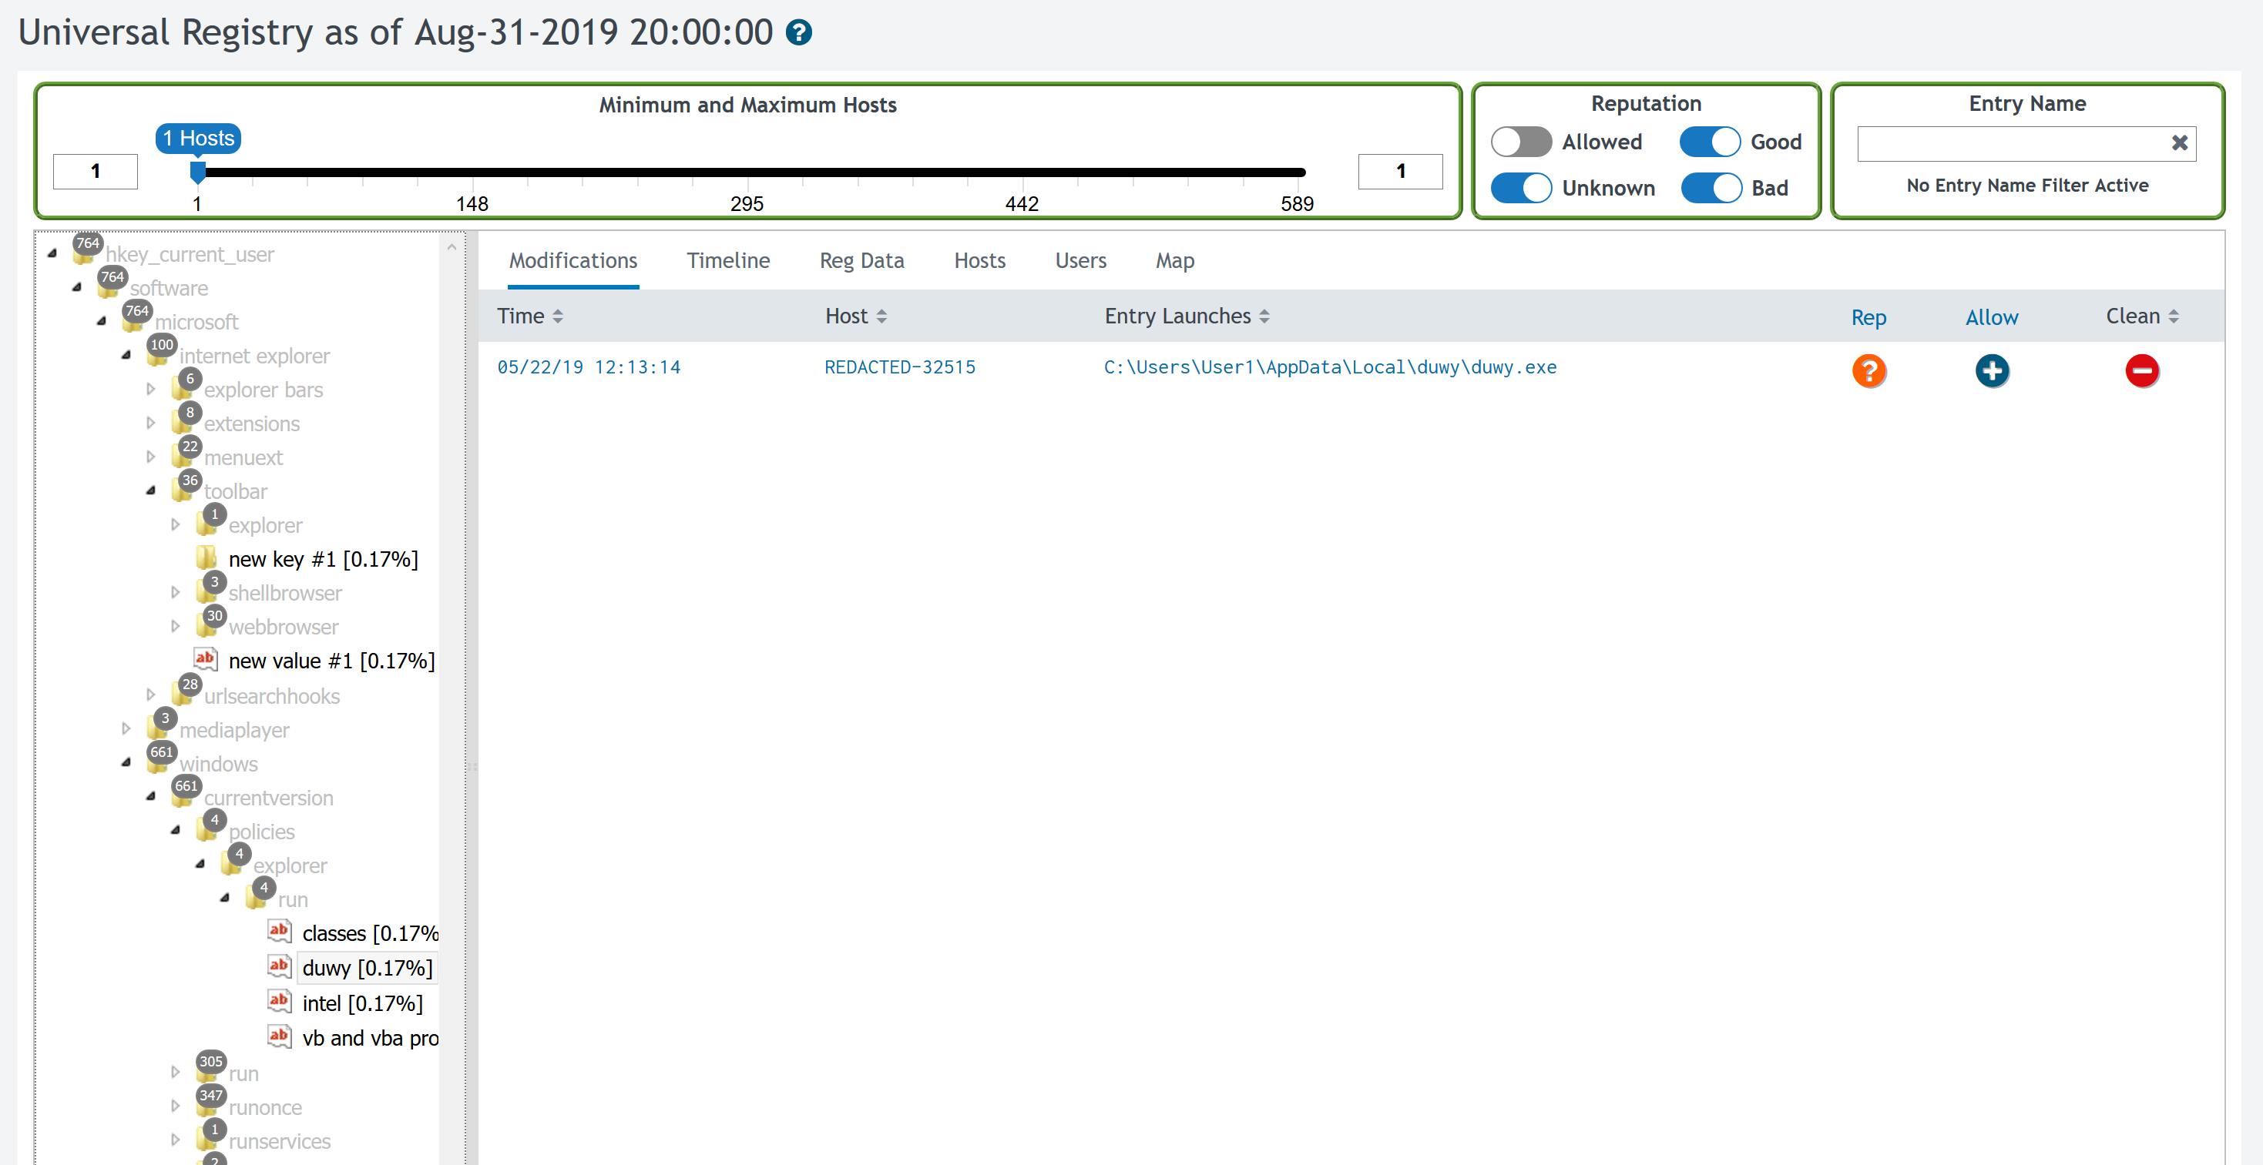Sort by the Clean column arrows
The width and height of the screenshot is (2263, 1165).
click(x=2174, y=316)
